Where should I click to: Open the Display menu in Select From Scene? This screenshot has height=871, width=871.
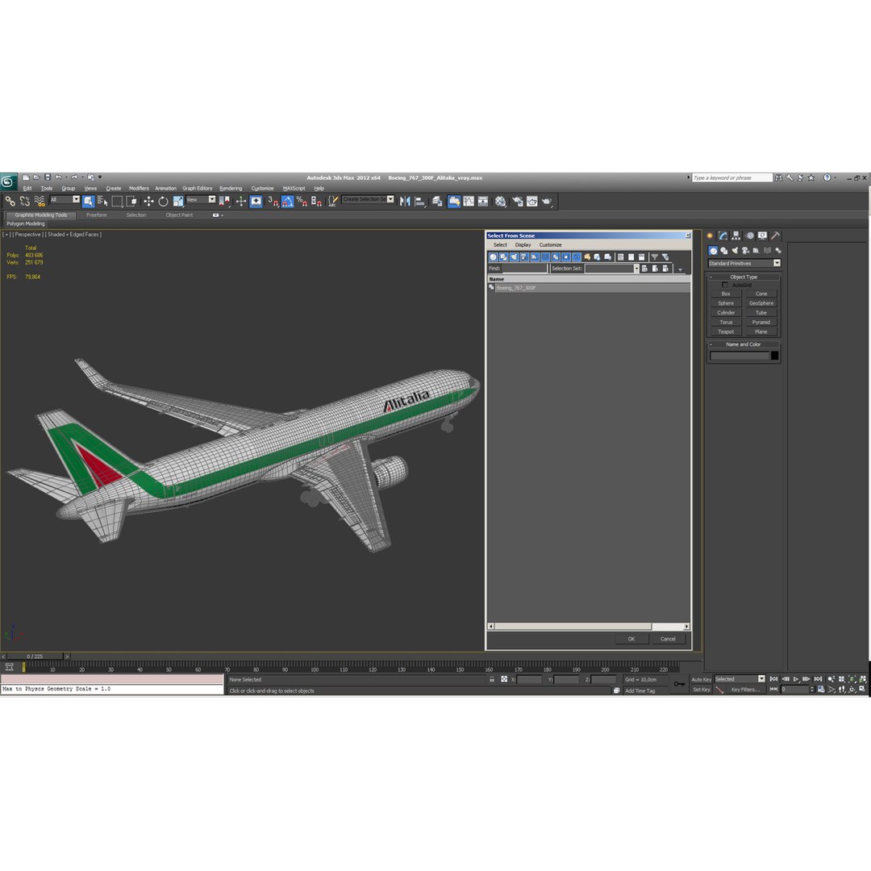tap(523, 245)
